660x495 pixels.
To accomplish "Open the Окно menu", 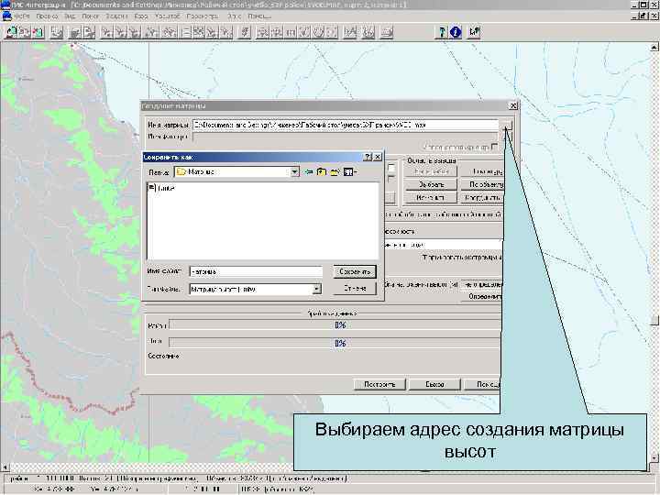I will pyautogui.click(x=234, y=16).
